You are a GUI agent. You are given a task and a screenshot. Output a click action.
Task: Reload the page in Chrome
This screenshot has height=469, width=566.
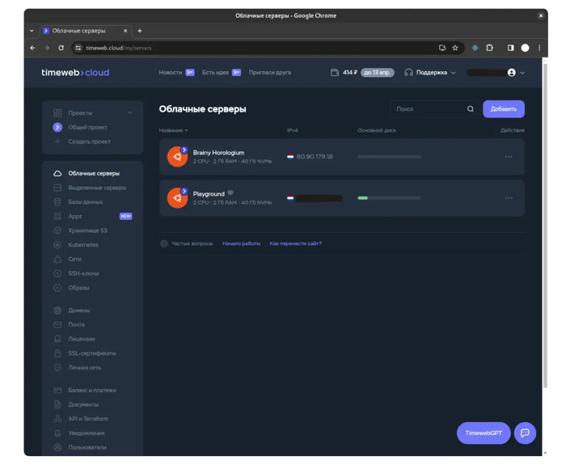coord(61,48)
